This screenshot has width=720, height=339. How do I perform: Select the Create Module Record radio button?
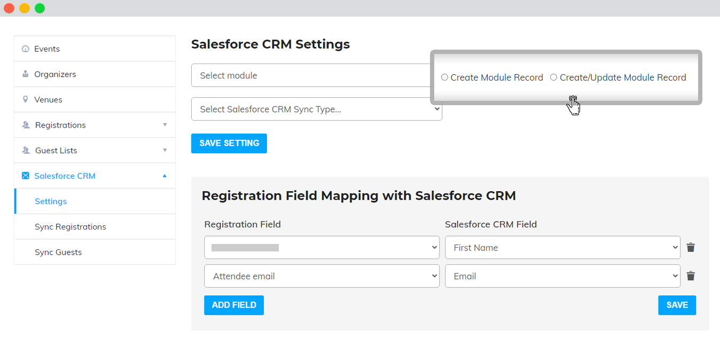coord(444,77)
